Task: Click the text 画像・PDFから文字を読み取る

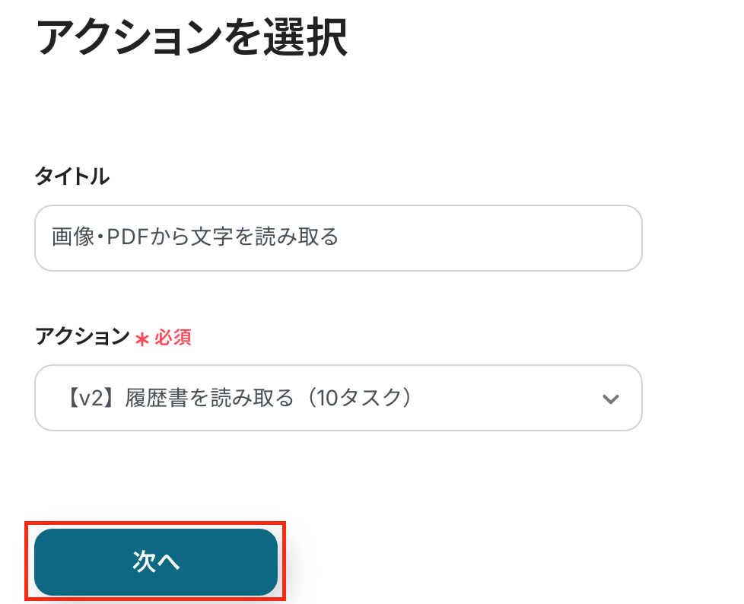Action: pyautogui.click(x=196, y=237)
